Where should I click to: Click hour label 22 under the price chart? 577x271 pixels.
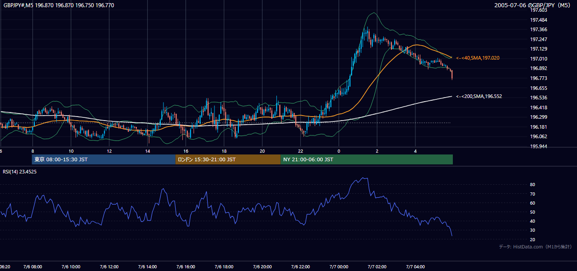tap(301, 151)
